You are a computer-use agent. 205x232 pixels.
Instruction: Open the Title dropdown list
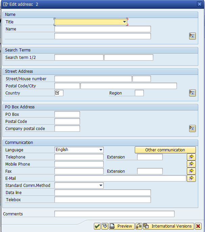pos(124,22)
